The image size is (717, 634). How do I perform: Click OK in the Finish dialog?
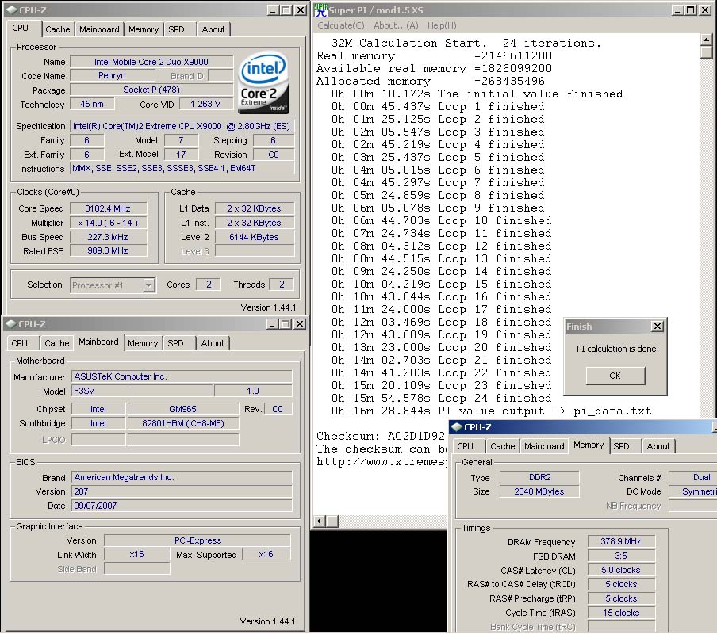coord(615,376)
